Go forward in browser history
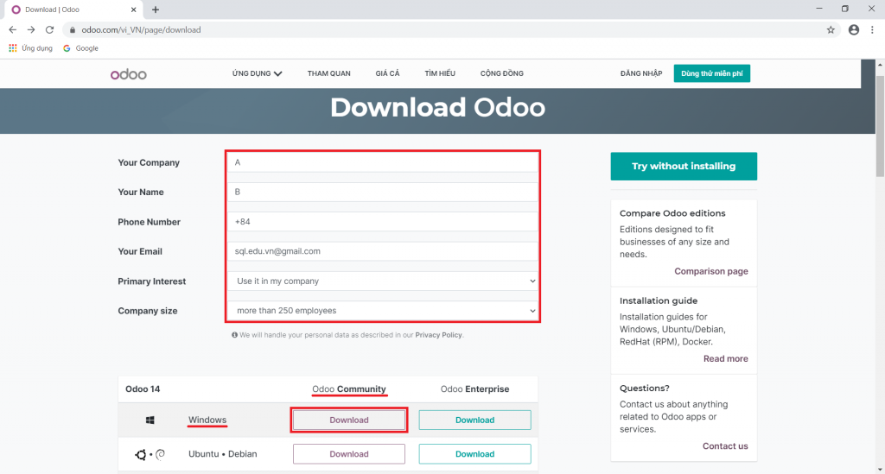Viewport: 885px width, 474px height. pyautogui.click(x=31, y=30)
